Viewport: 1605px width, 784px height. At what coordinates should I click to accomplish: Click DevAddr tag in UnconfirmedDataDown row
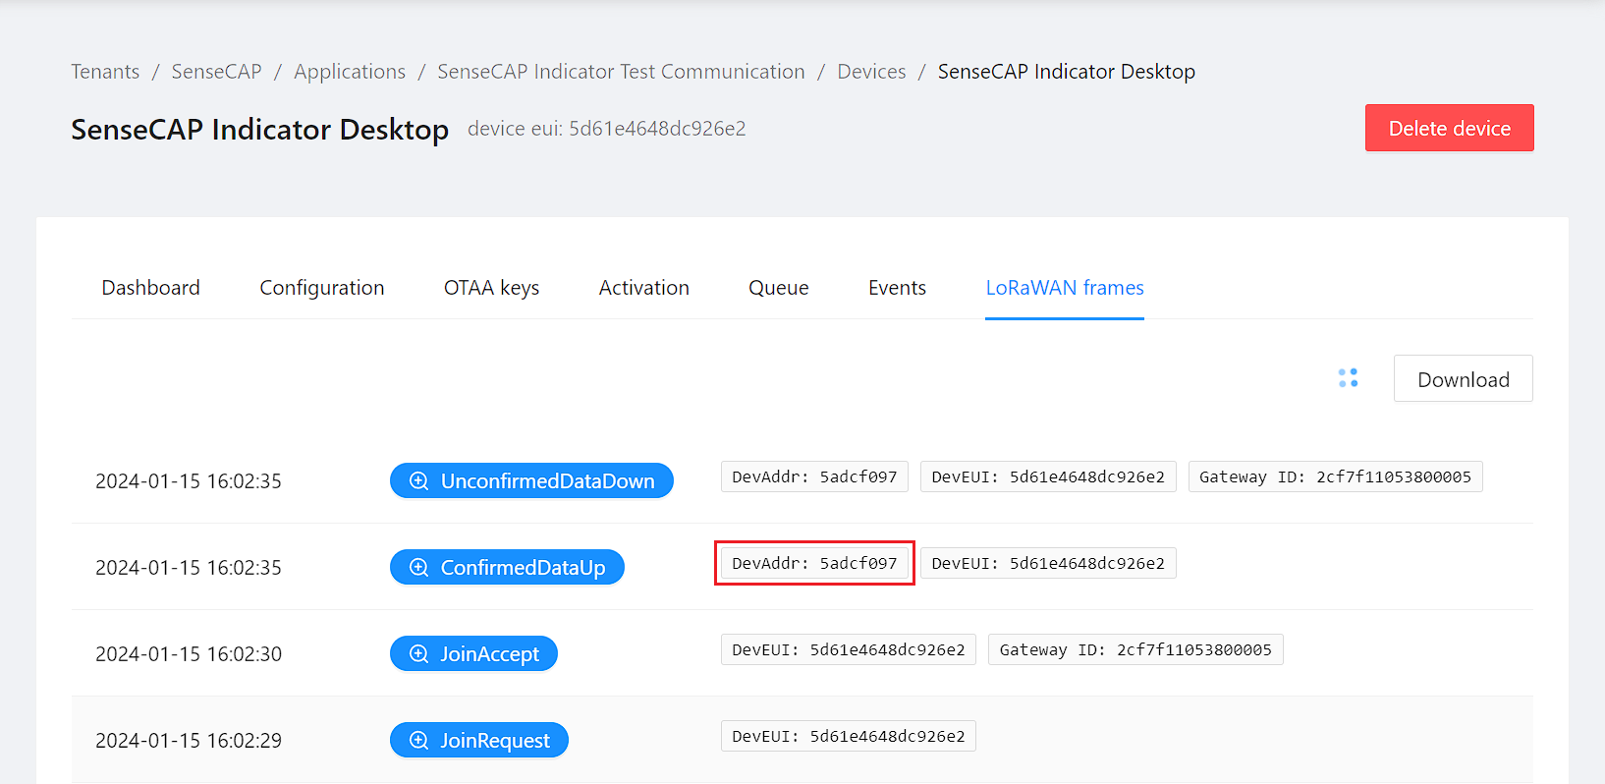(x=814, y=476)
